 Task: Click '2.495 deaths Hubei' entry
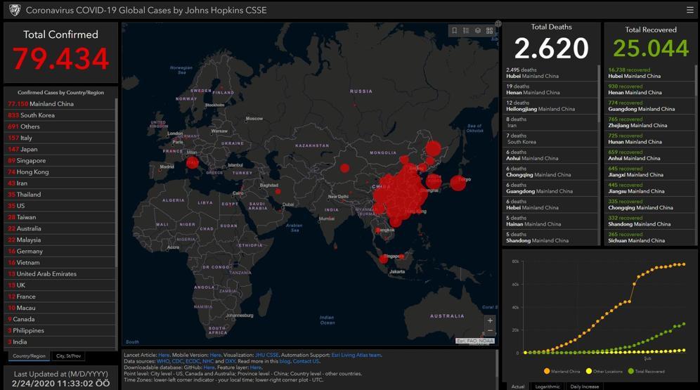point(550,73)
